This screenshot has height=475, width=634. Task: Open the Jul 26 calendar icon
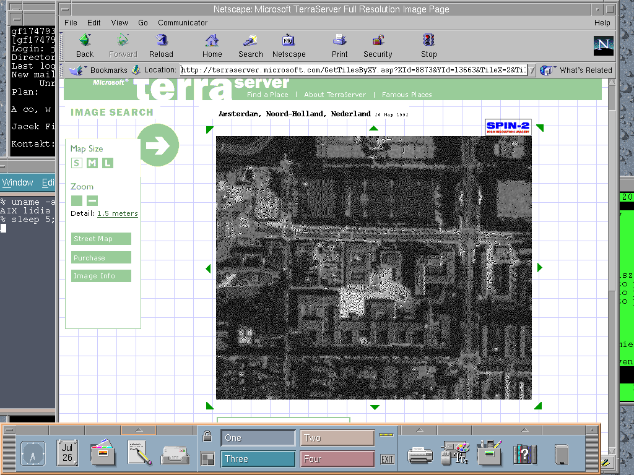(x=67, y=453)
